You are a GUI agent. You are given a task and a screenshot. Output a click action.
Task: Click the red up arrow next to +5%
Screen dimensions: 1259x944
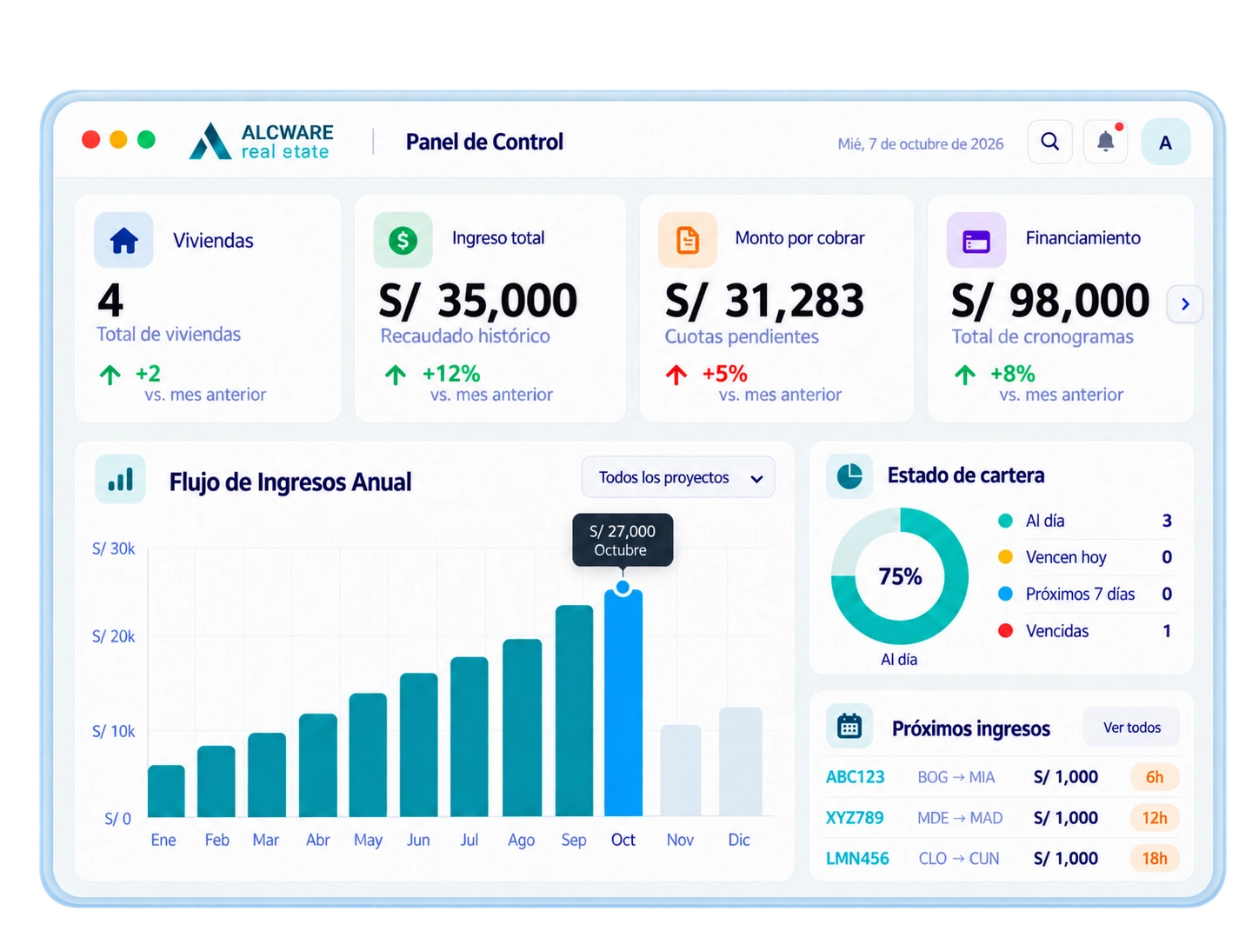676,375
